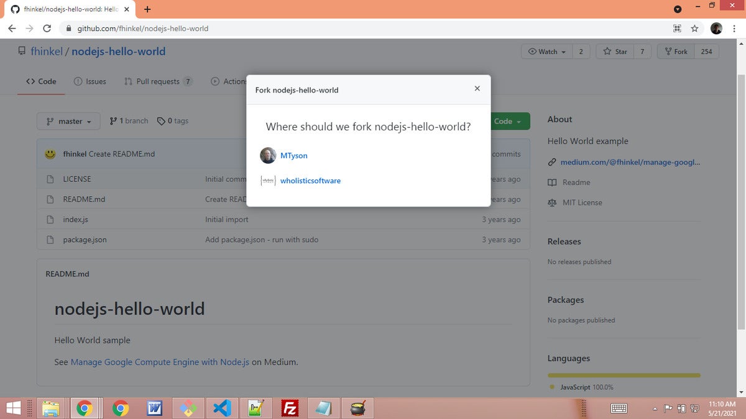Image resolution: width=746 pixels, height=419 pixels.
Task: Close the Fork nodejs-hello-world dialog
Action: point(477,89)
